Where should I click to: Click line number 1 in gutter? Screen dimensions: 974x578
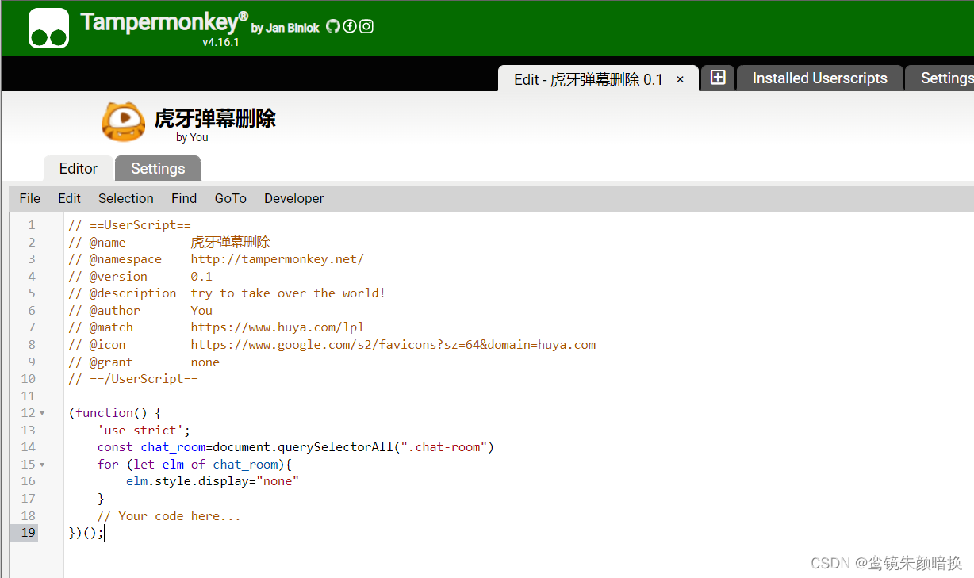pos(32,225)
